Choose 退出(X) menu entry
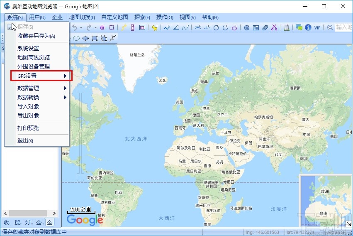This screenshot has height=236, width=353. pyautogui.click(x=37, y=141)
